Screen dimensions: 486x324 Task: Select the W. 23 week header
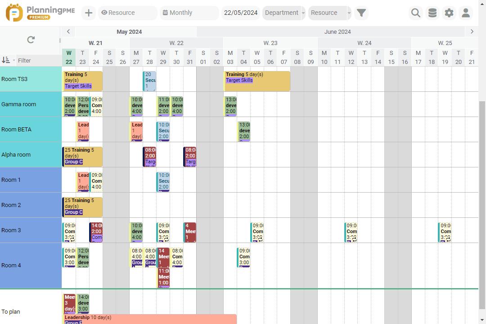pos(270,43)
